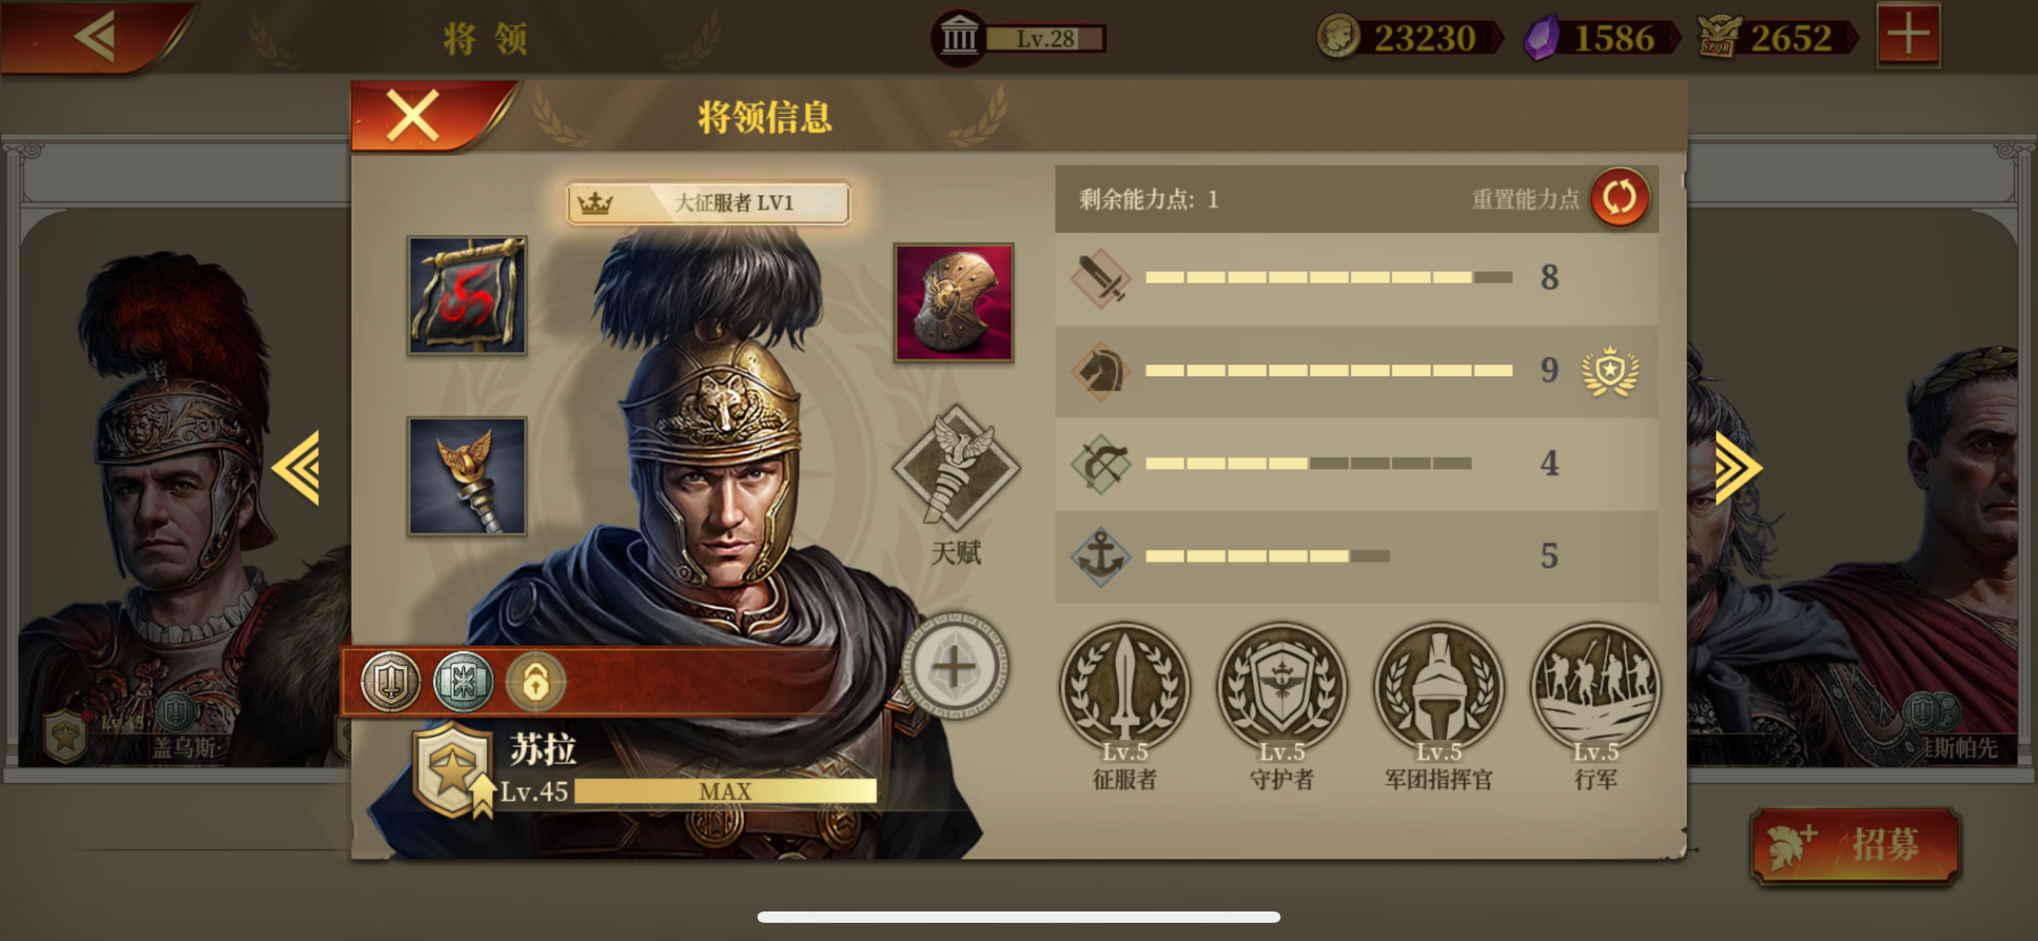
Task: Click the red plus to add currency
Action: tap(1908, 36)
